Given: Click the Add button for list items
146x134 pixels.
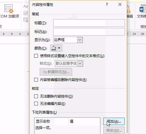Looking at the screenshot, I should tap(114, 121).
